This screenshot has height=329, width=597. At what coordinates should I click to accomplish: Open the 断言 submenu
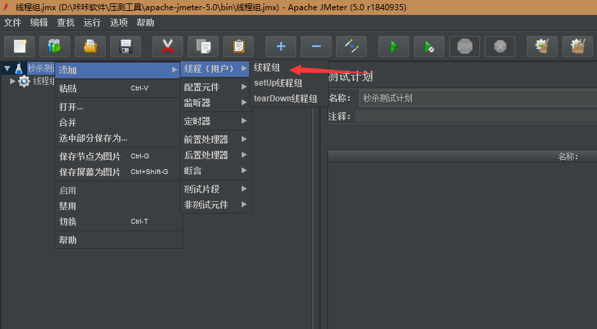(x=215, y=171)
